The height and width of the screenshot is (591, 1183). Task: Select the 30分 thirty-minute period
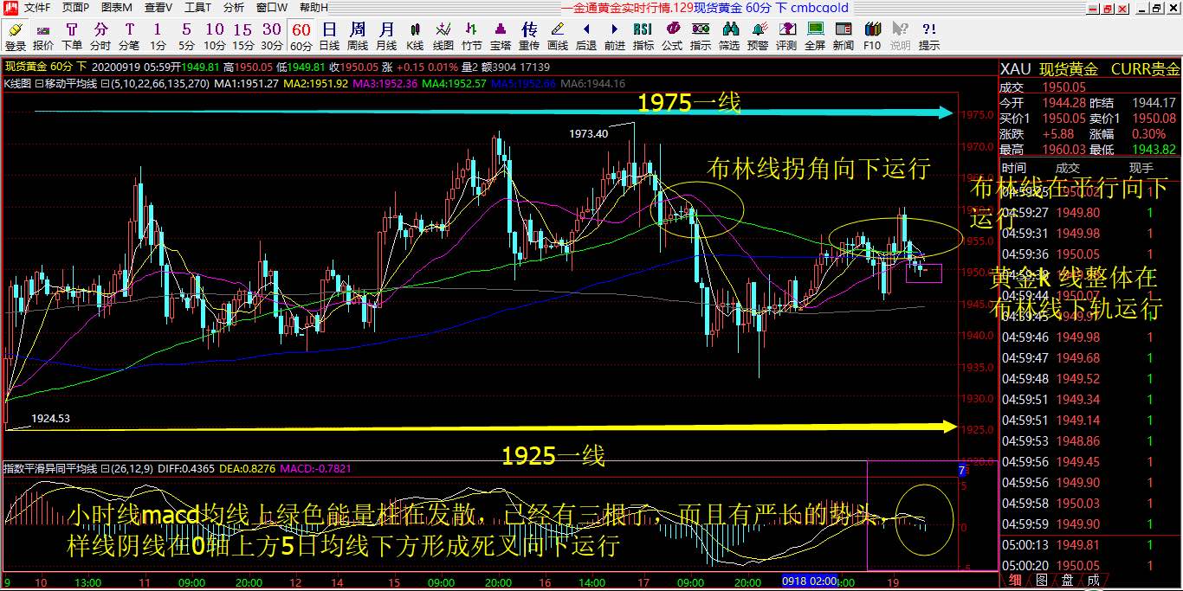coord(272,36)
